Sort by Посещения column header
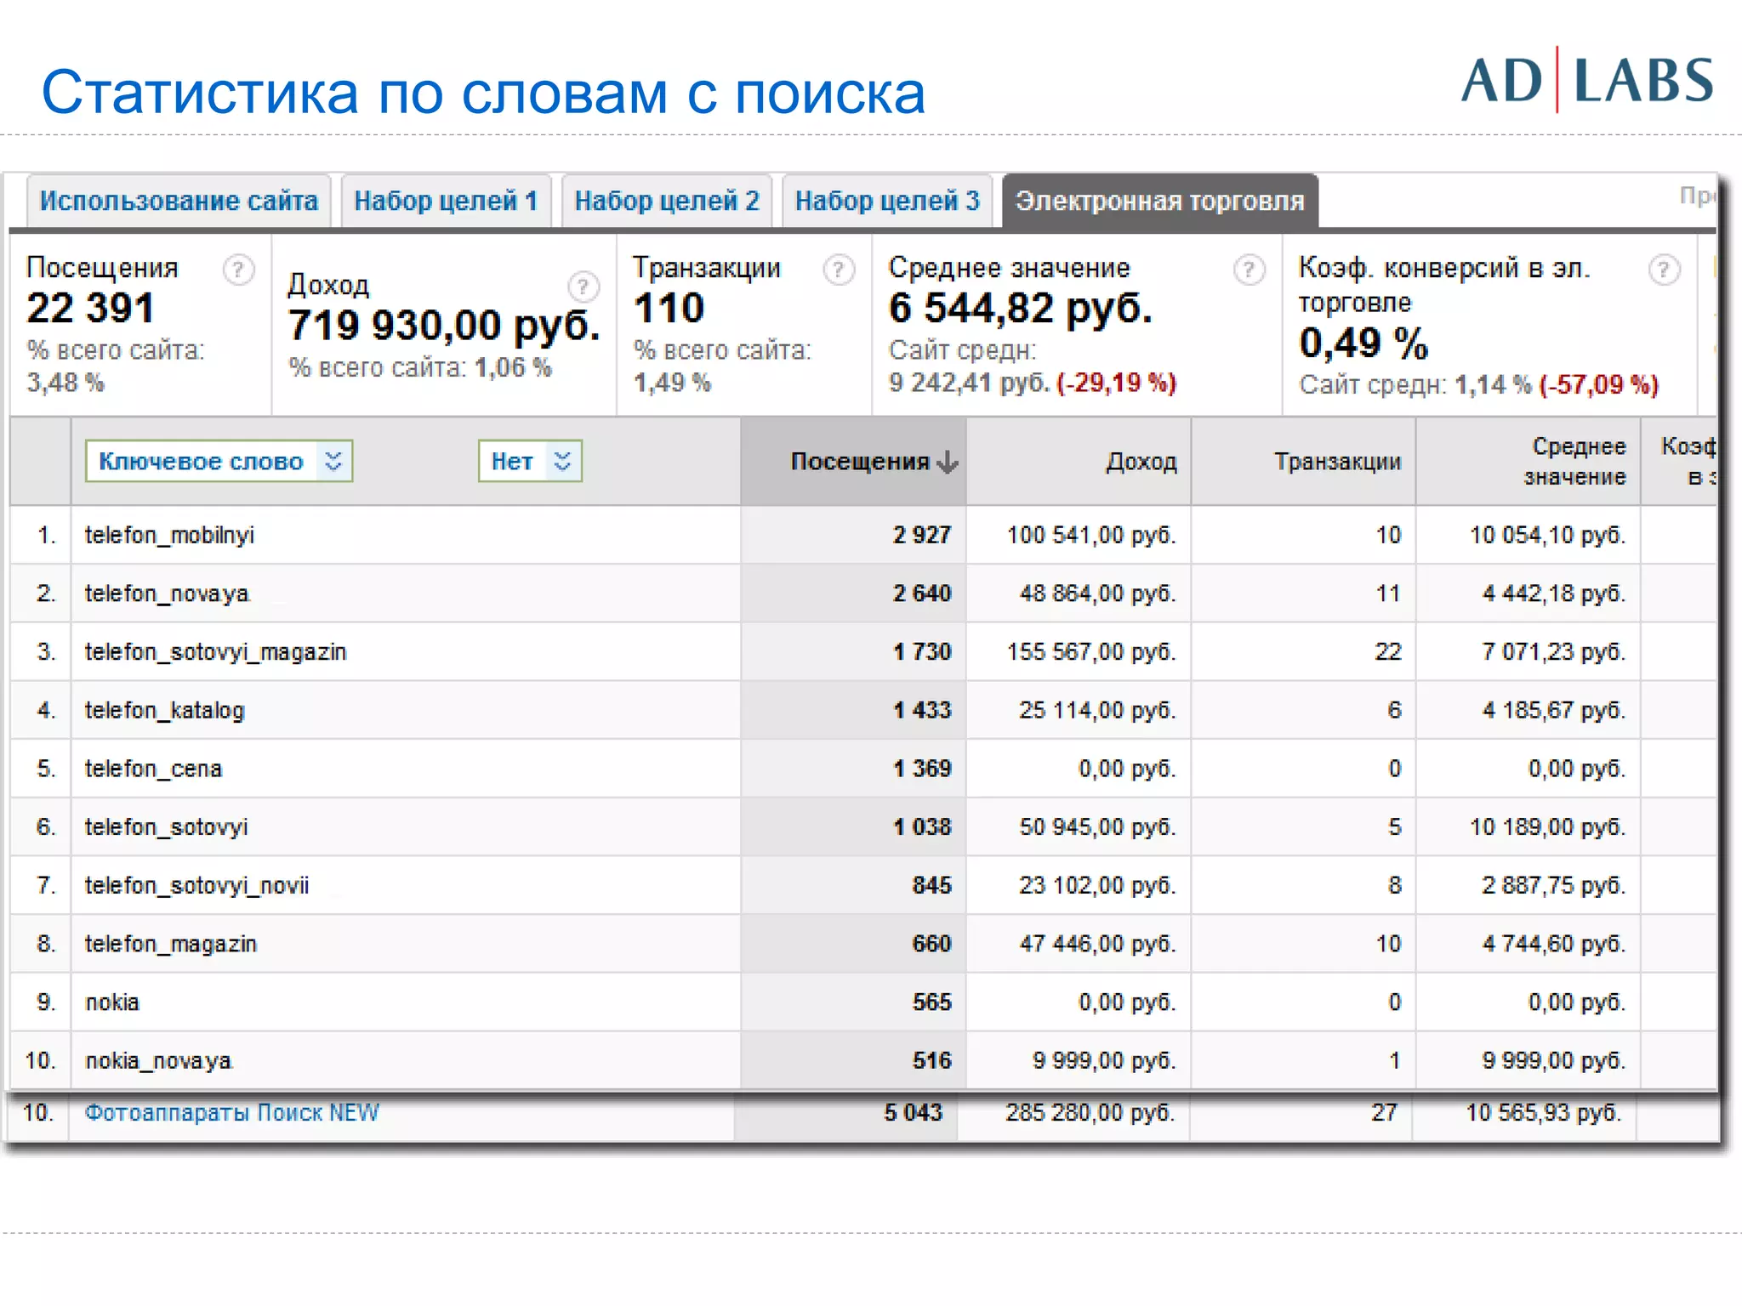 (x=860, y=462)
